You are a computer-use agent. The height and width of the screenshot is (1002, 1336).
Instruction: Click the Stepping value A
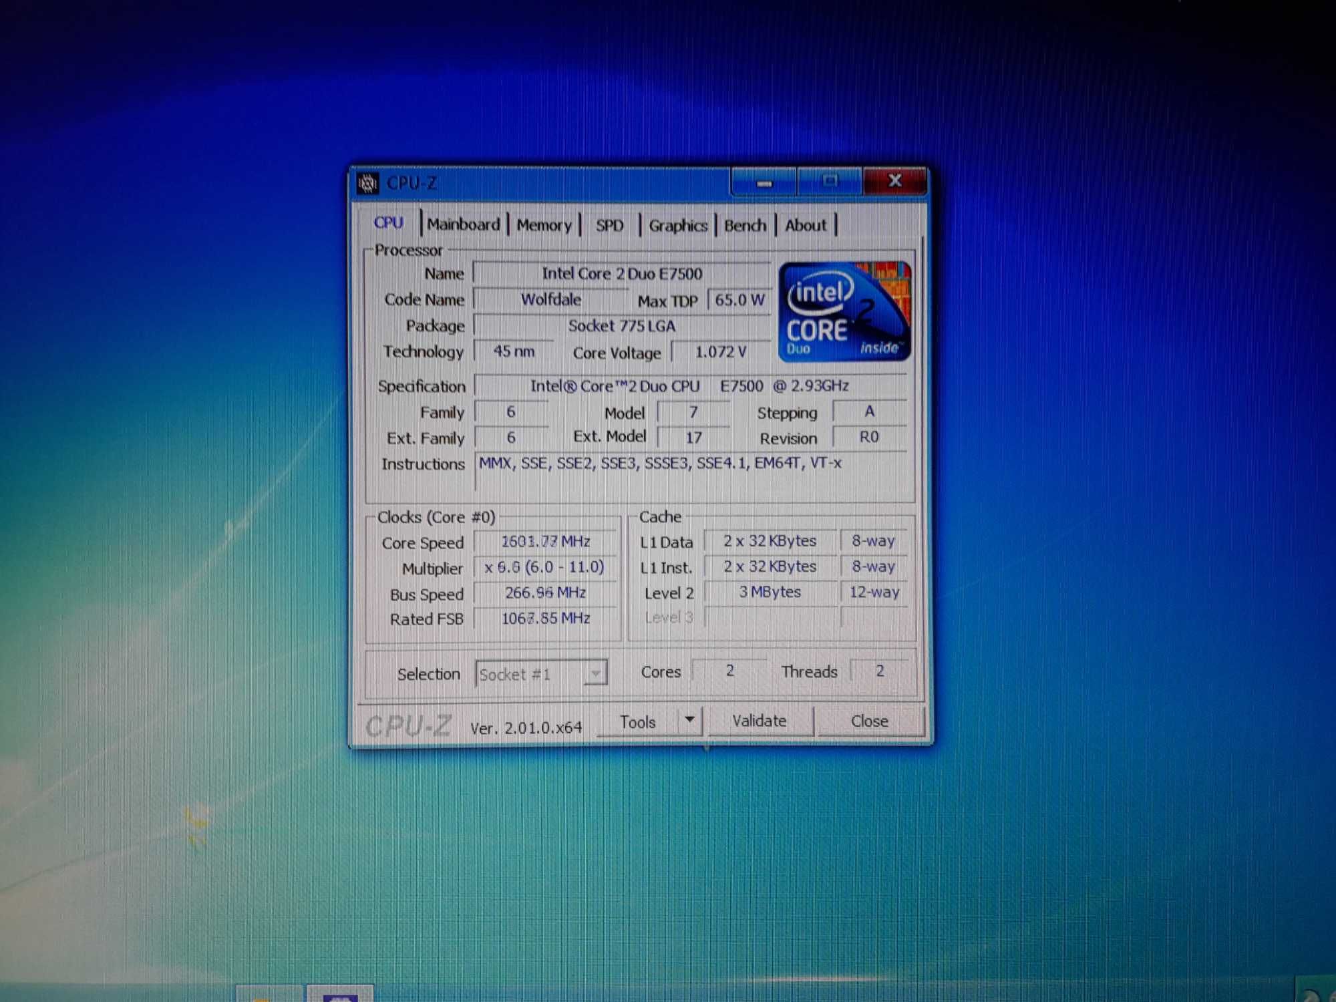coord(870,411)
